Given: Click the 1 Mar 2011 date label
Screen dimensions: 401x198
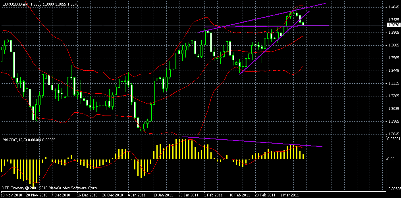Looking at the screenshot, I should click(290, 195).
